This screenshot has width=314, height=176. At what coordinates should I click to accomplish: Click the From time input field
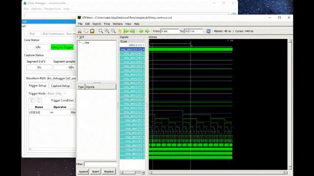170,31
